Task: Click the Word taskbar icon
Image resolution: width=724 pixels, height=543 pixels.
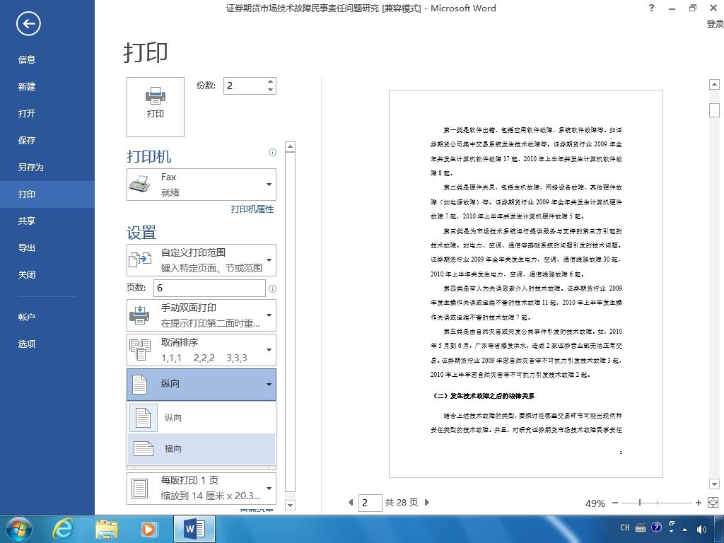Action: point(194,529)
